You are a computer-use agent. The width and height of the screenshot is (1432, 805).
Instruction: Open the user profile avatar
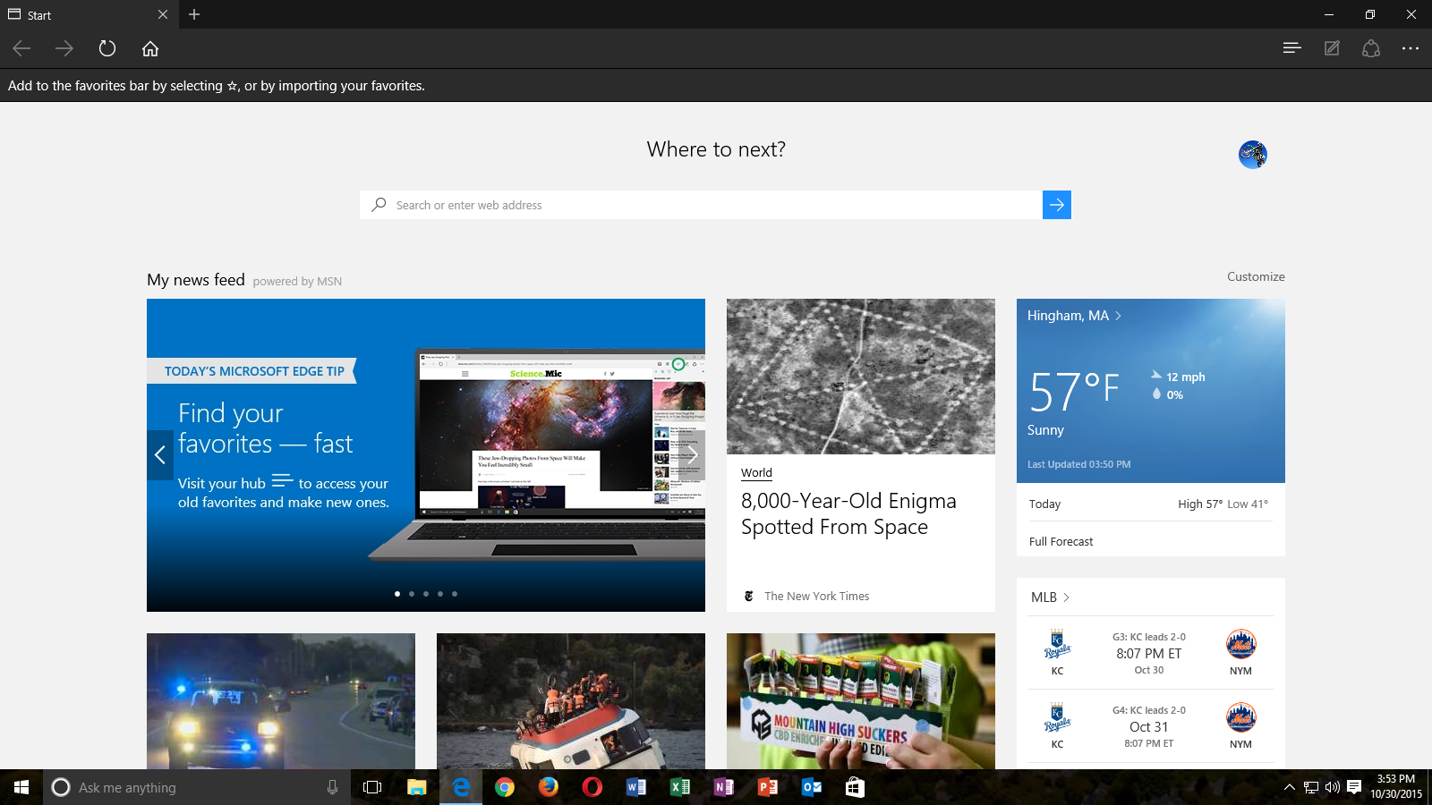pyautogui.click(x=1252, y=155)
